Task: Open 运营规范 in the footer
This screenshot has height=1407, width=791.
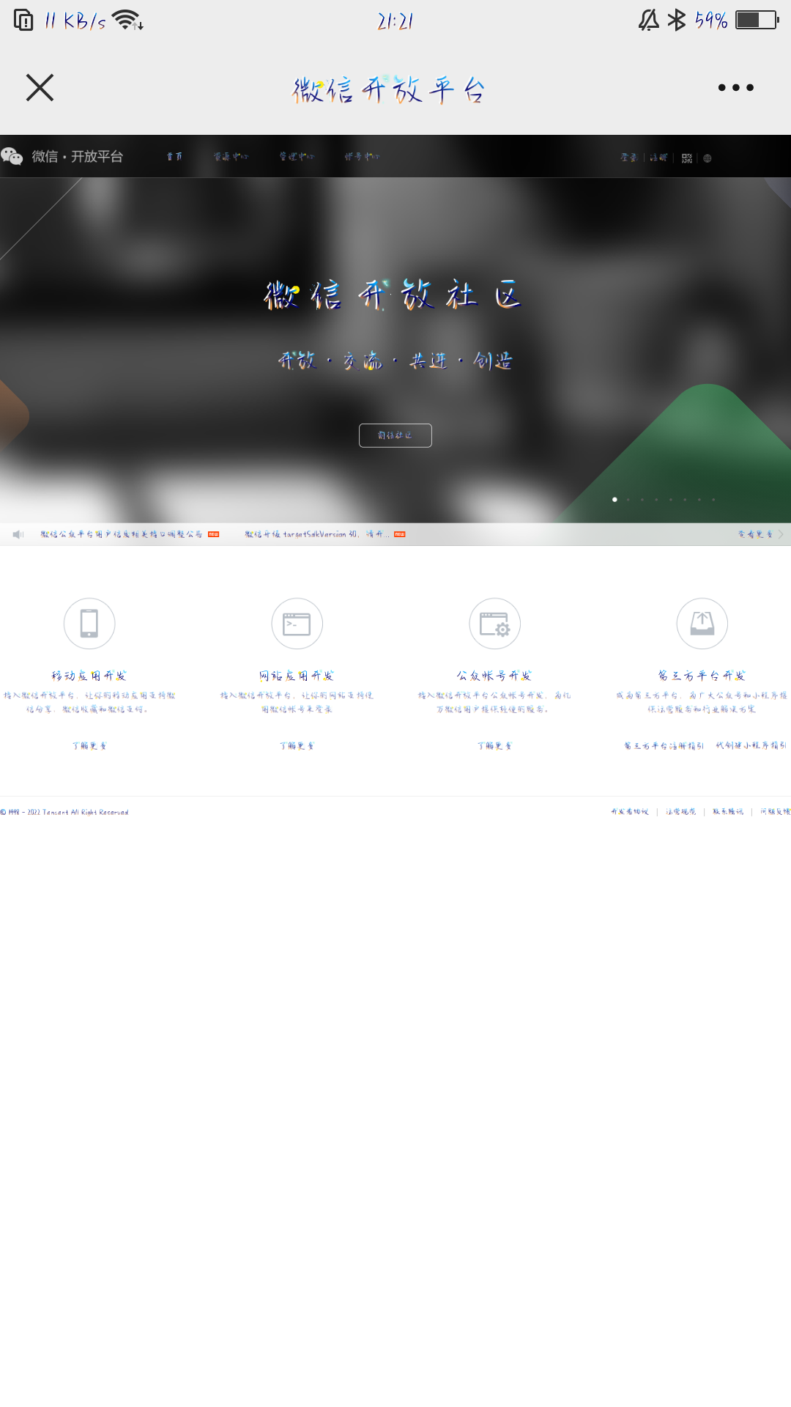Action: 681,812
